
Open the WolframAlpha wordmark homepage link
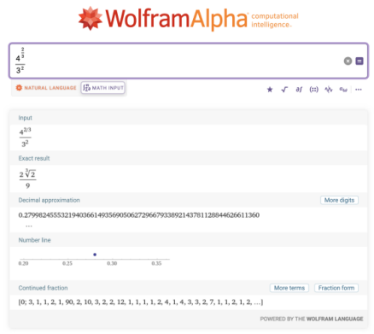point(177,19)
